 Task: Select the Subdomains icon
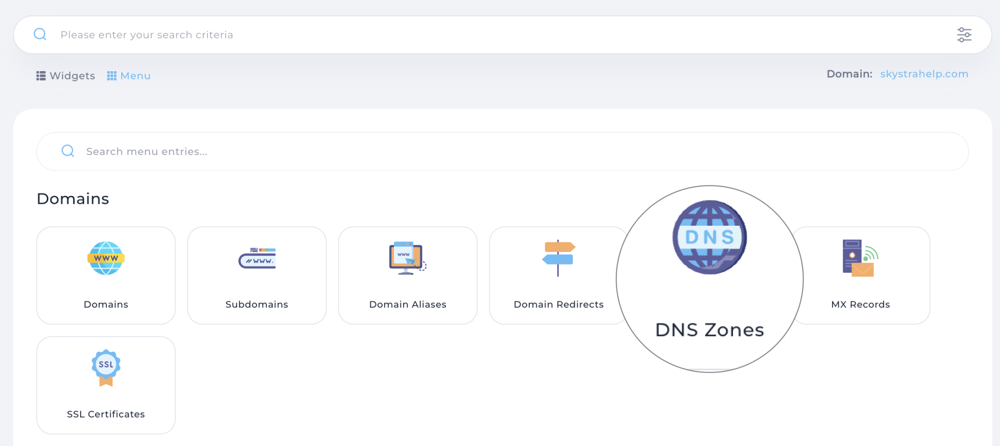click(256, 259)
